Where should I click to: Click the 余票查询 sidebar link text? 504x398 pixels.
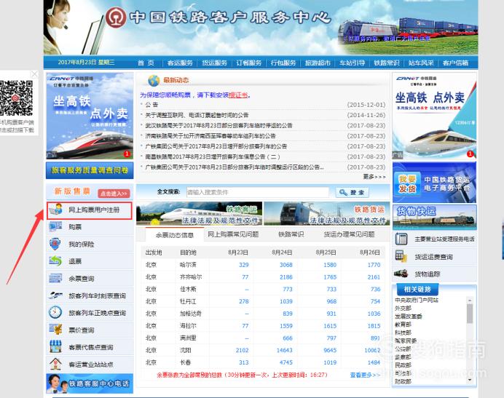point(82,279)
